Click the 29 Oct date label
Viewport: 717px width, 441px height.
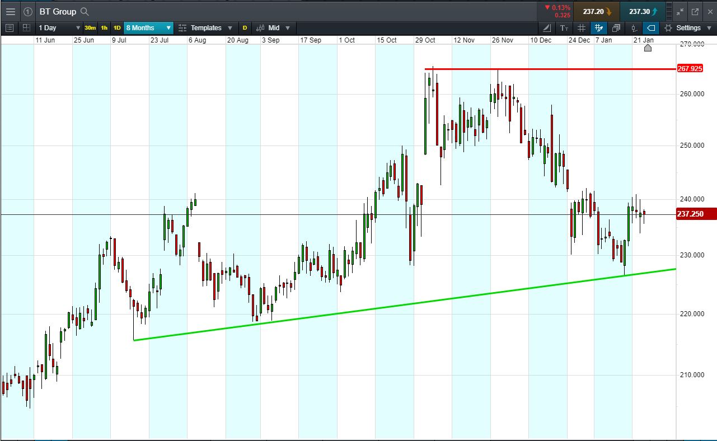coord(425,40)
